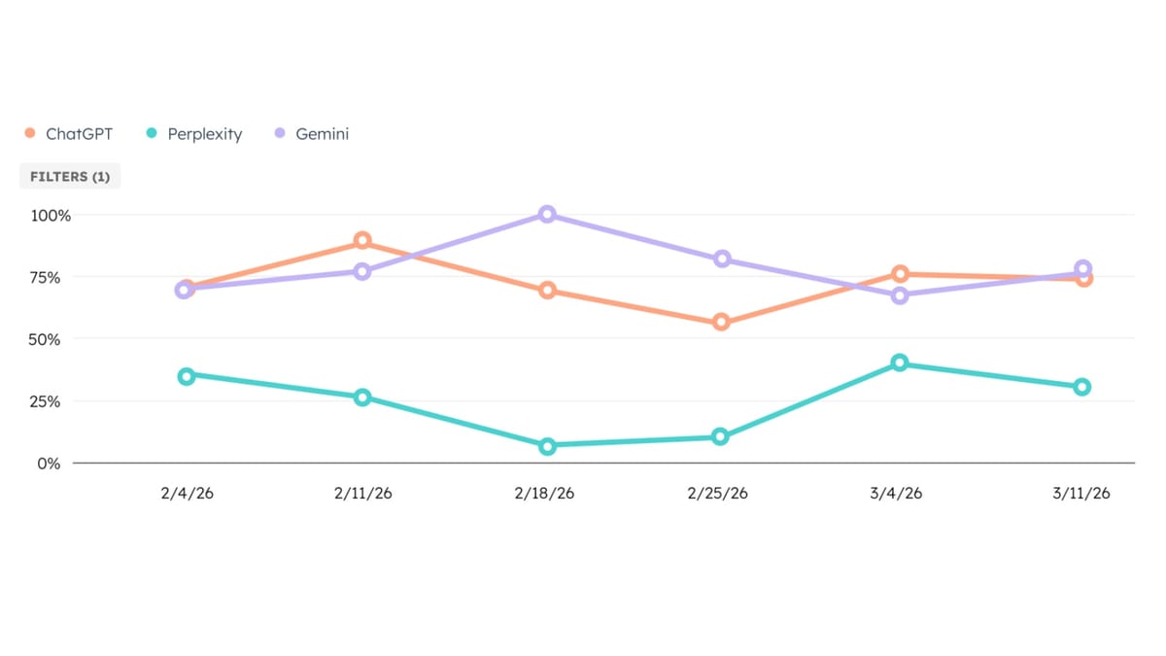The height and width of the screenshot is (656, 1166).
Task: Toggle the ChatGPT series in the legend
Action: click(x=78, y=134)
